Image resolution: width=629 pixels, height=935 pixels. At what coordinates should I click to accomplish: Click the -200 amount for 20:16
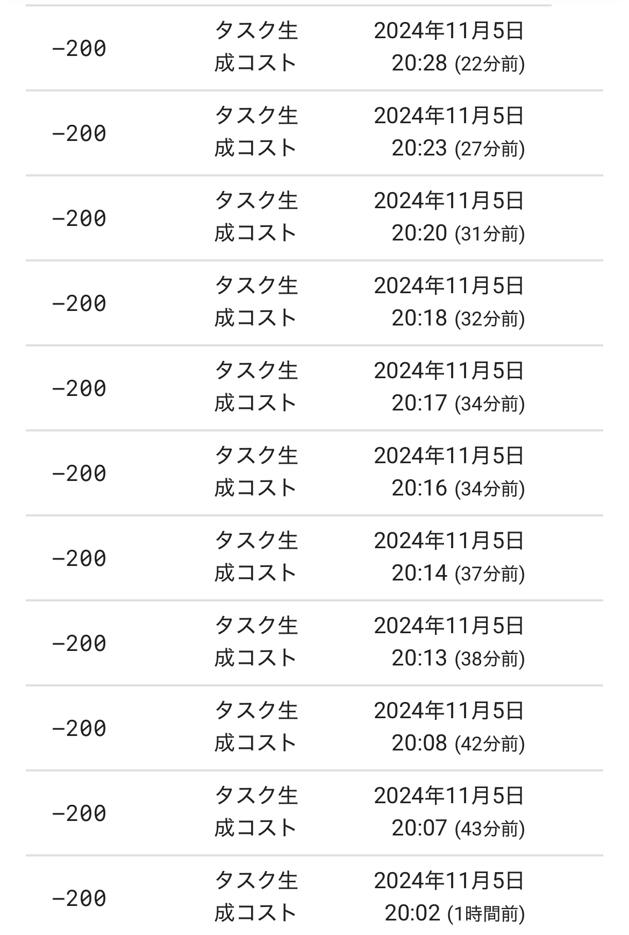(79, 473)
